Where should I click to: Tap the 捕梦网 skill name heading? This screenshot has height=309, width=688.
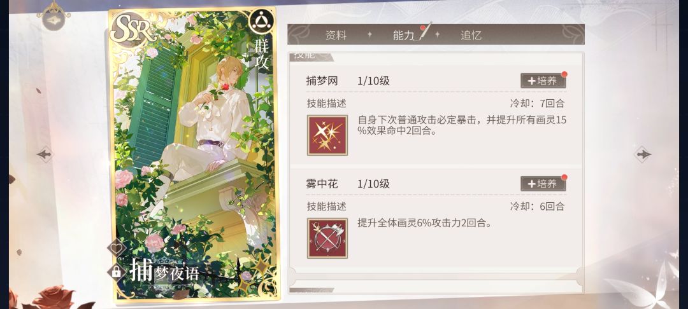point(322,81)
